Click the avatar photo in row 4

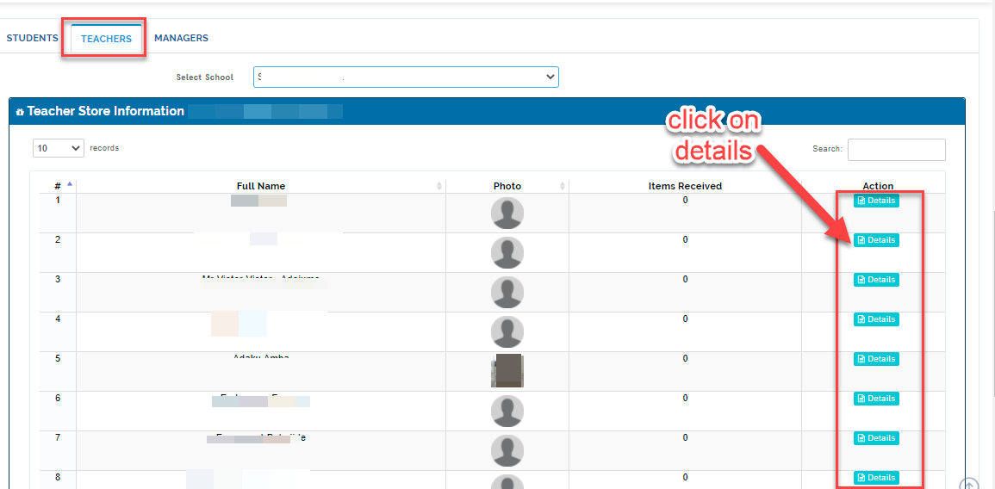pyautogui.click(x=507, y=332)
